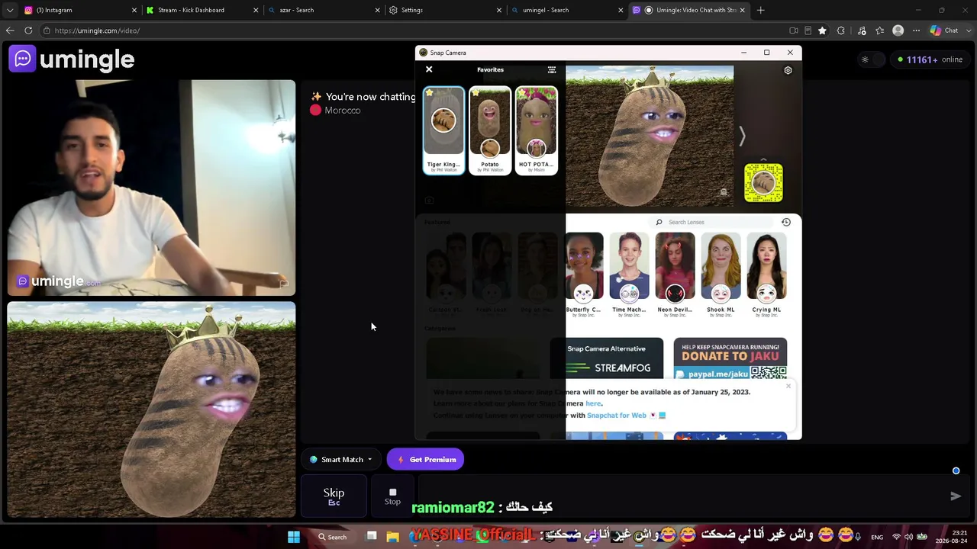Image resolution: width=977 pixels, height=549 pixels.
Task: Unfavorite the Potato lens star
Action: click(x=476, y=93)
